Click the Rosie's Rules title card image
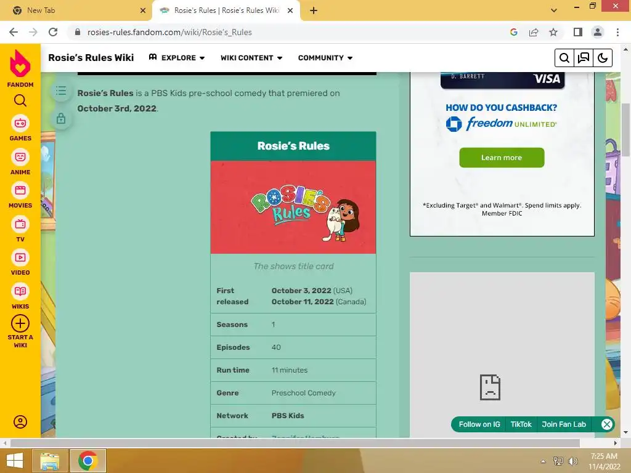 click(293, 207)
